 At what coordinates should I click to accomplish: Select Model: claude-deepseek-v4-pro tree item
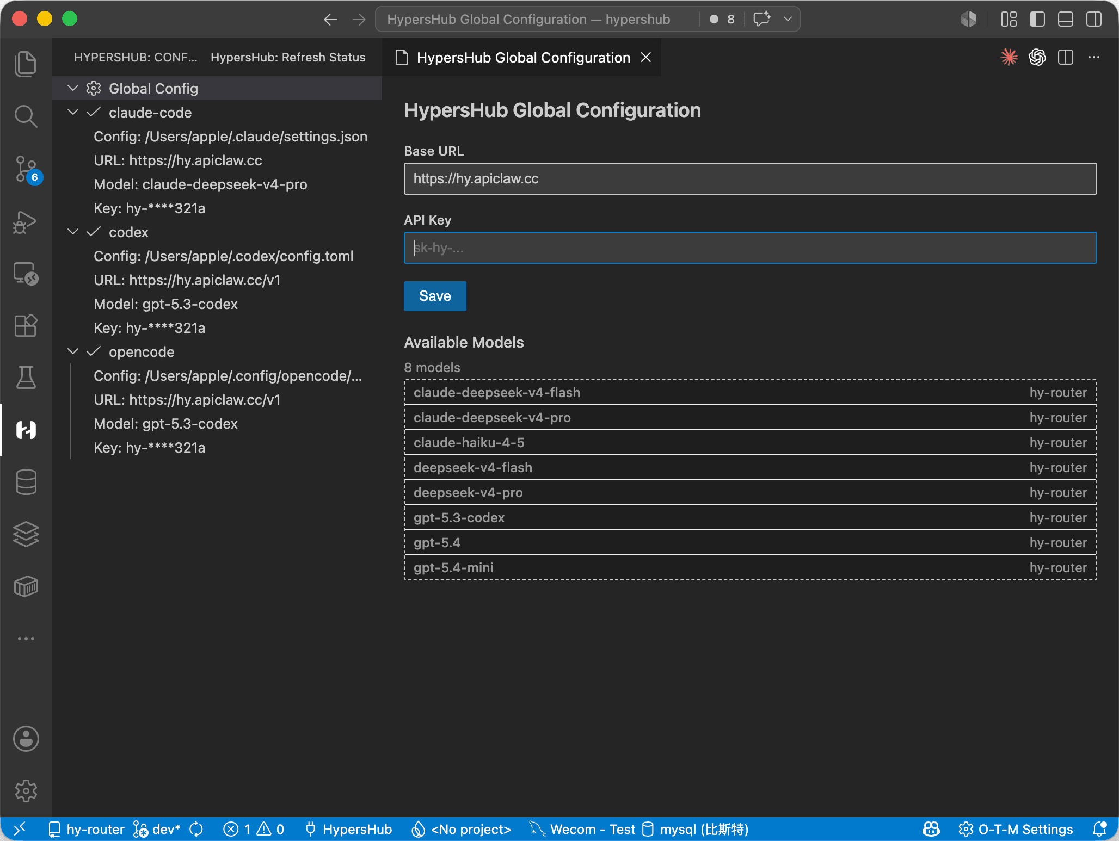217,184
